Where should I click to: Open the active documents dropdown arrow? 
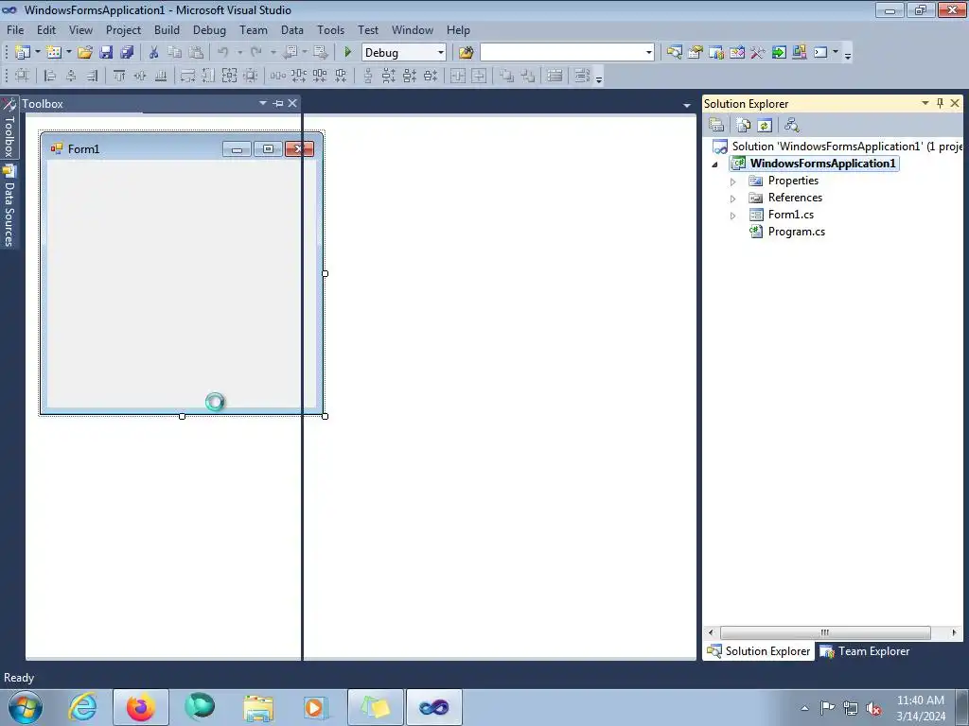point(687,105)
